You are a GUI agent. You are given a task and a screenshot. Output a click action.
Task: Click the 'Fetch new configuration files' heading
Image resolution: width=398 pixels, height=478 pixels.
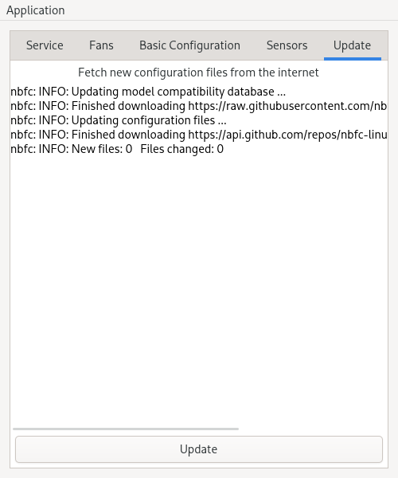(198, 72)
